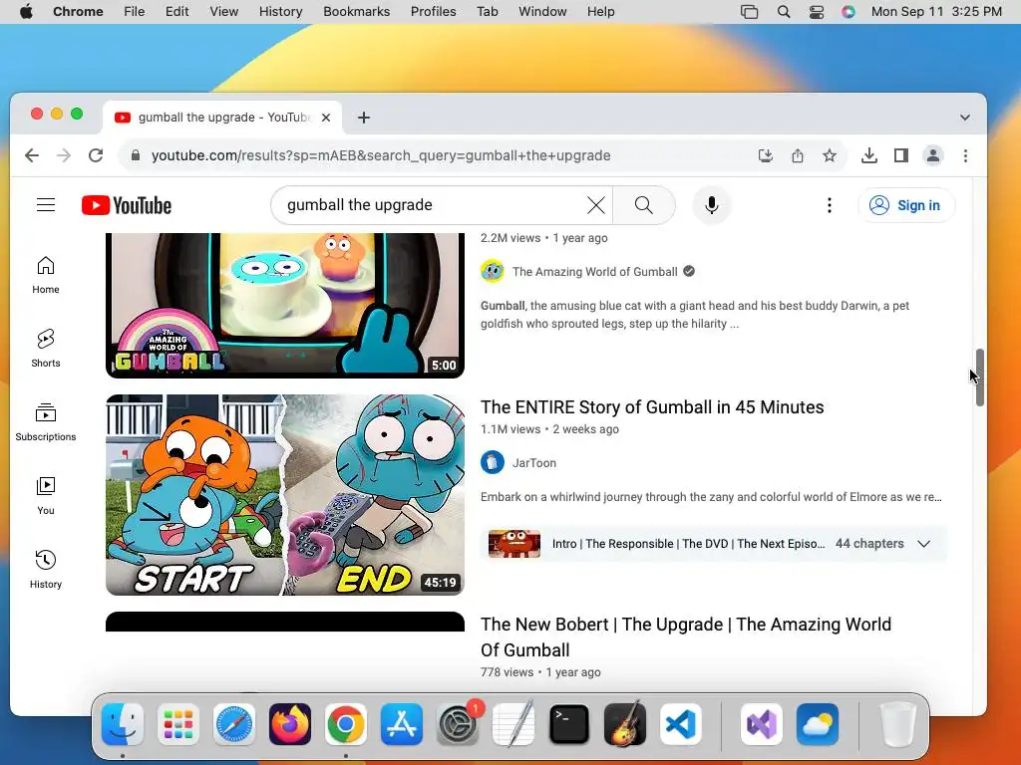Image resolution: width=1021 pixels, height=765 pixels.
Task: Open The ENTIRE Story of Gumball video title
Action: (x=652, y=407)
